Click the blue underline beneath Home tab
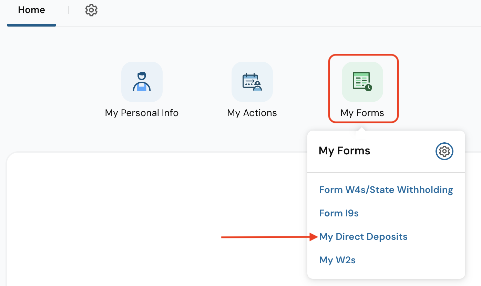This screenshot has width=481, height=286. [31, 25]
